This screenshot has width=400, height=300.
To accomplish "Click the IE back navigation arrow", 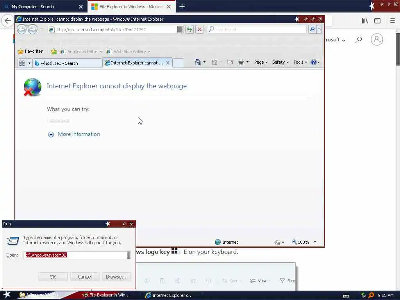I will 22,30.
